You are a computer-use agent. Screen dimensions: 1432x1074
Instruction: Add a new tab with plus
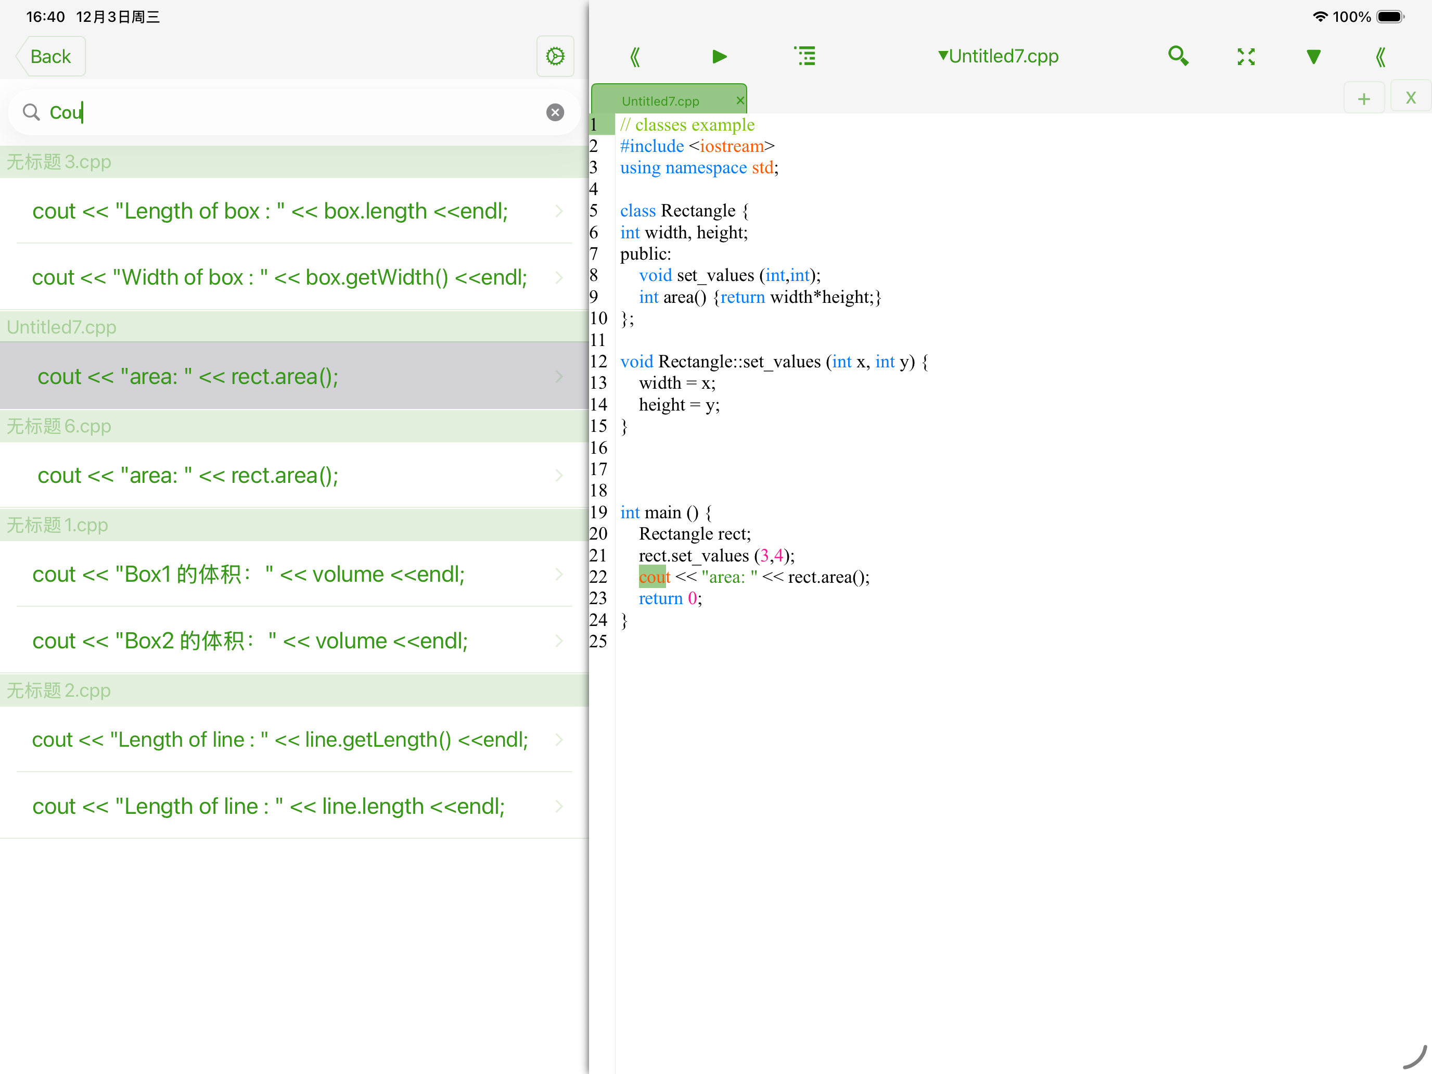coord(1363,98)
